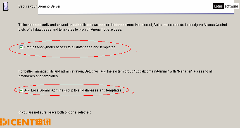Click the word Internet in the first paragraph
The image size is (240, 128).
(x=146, y=25)
